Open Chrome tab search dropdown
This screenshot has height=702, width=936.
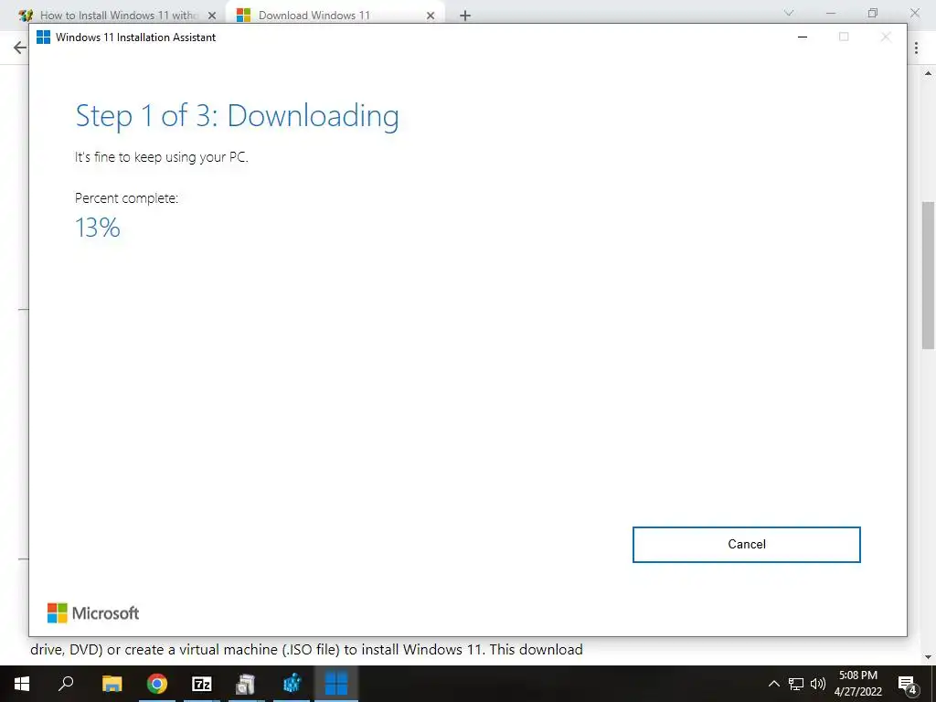(789, 13)
